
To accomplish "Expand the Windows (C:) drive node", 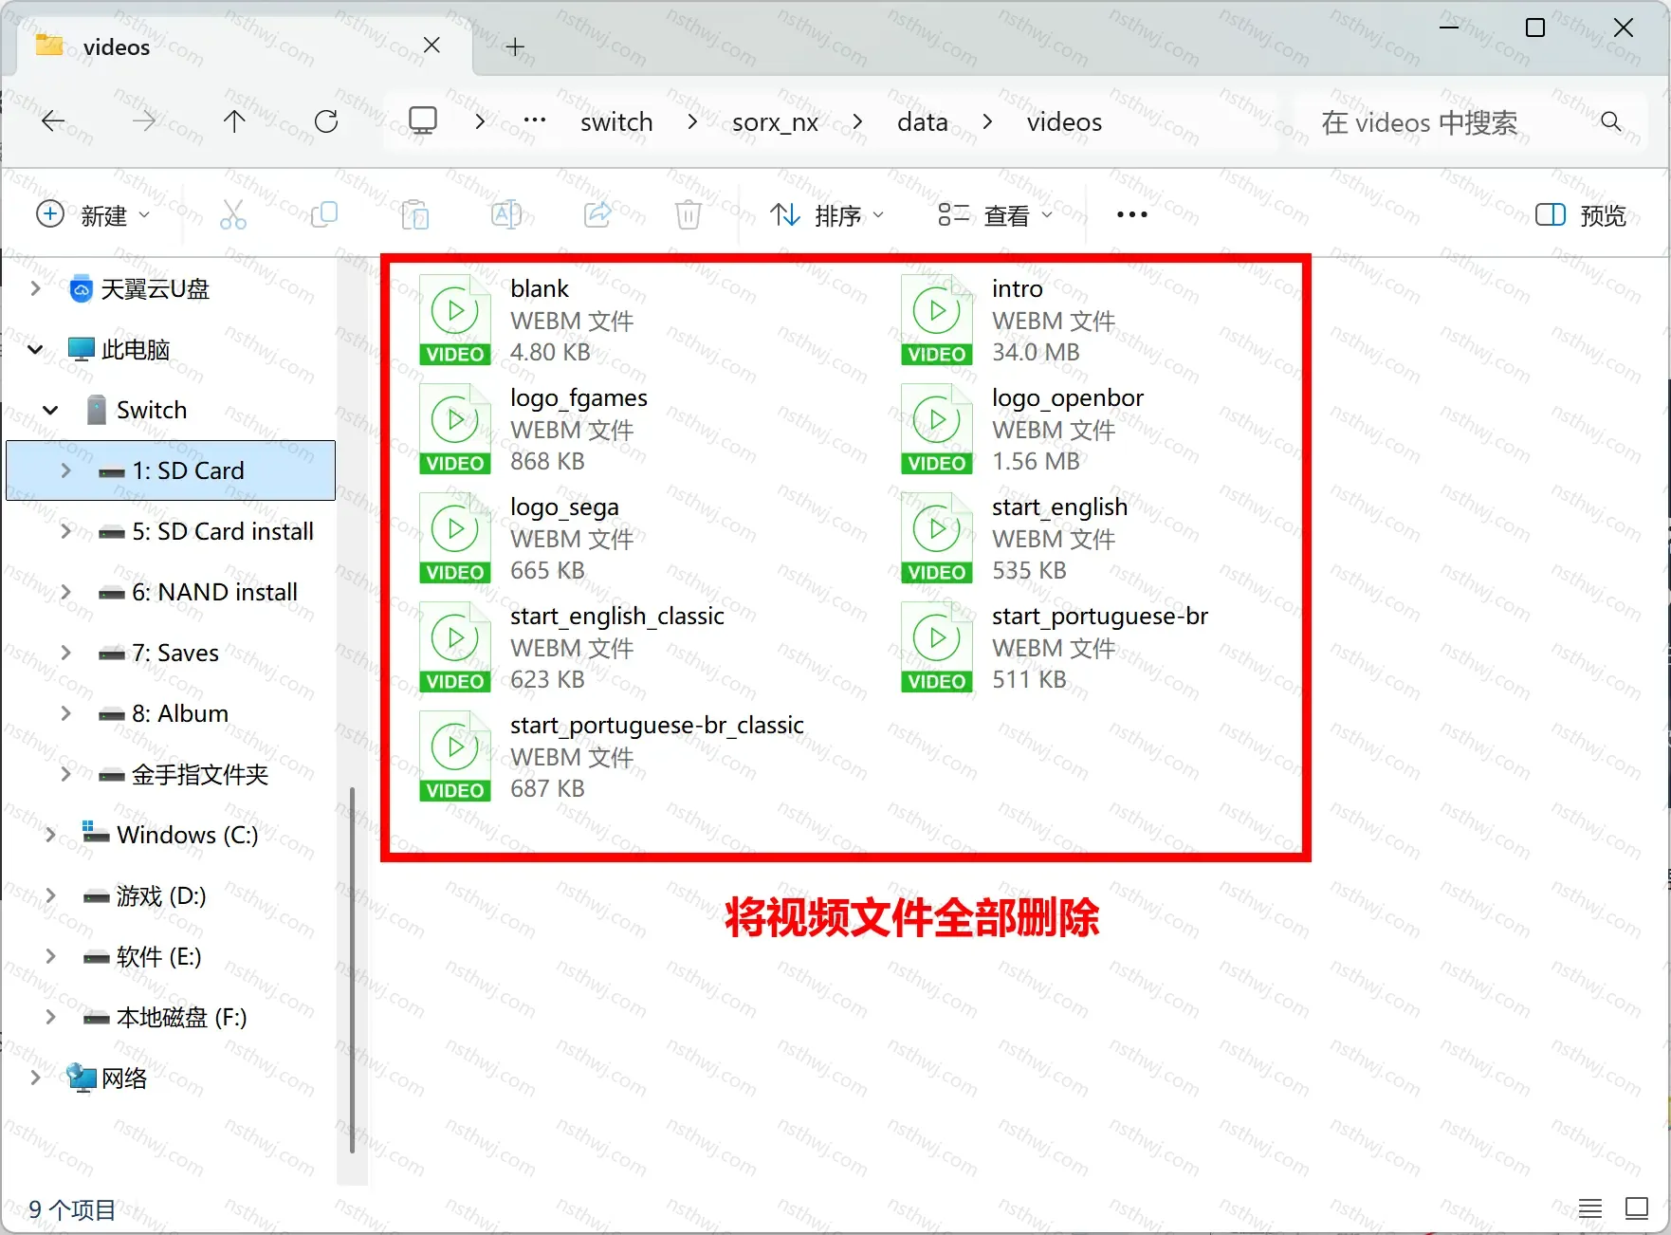I will pos(50,835).
